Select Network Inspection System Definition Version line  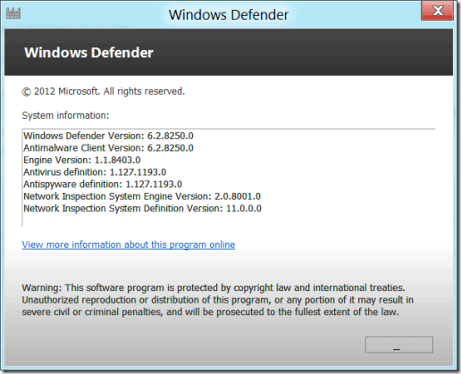point(142,208)
